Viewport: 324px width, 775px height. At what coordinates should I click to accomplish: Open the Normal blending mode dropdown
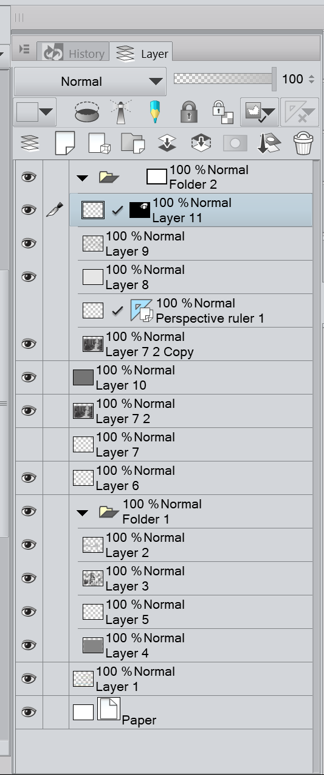coord(90,81)
